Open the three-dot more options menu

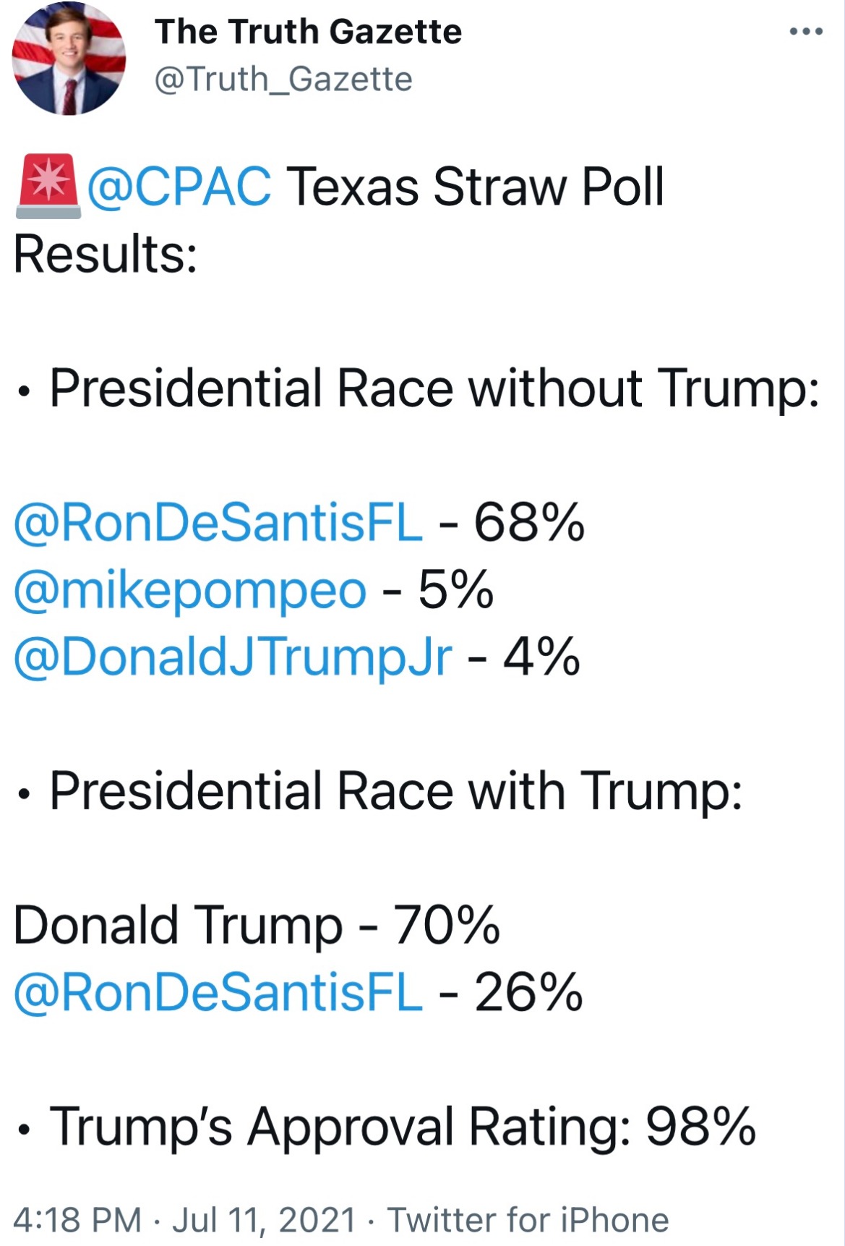806,32
